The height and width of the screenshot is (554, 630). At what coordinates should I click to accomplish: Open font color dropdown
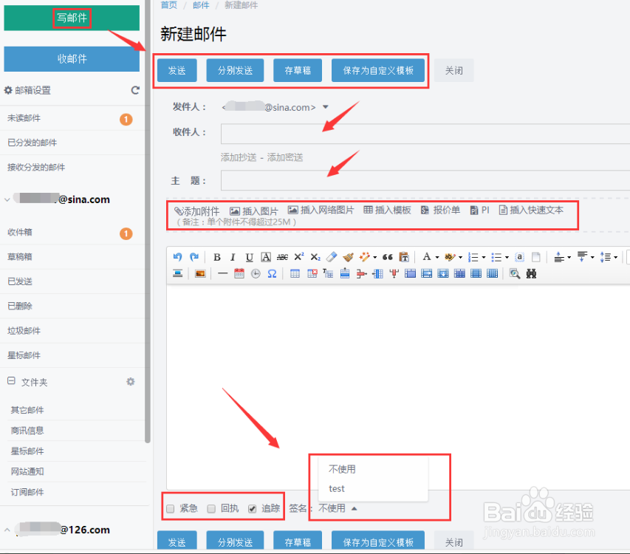tap(437, 258)
